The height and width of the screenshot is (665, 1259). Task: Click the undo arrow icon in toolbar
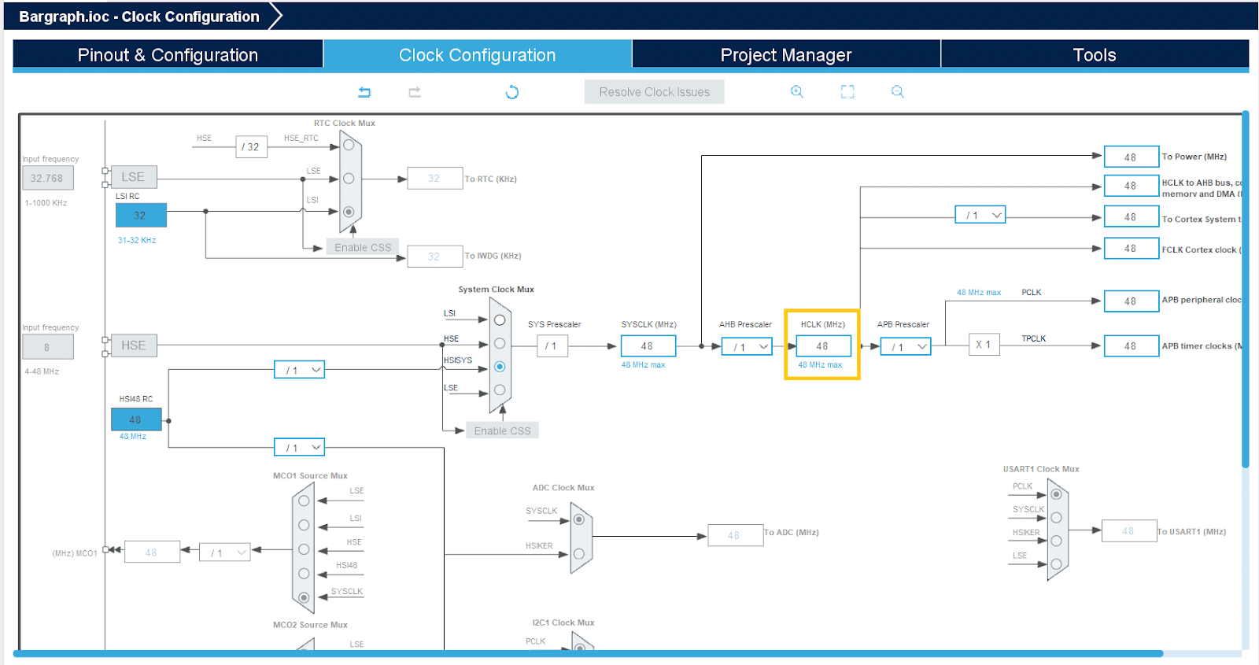364,92
